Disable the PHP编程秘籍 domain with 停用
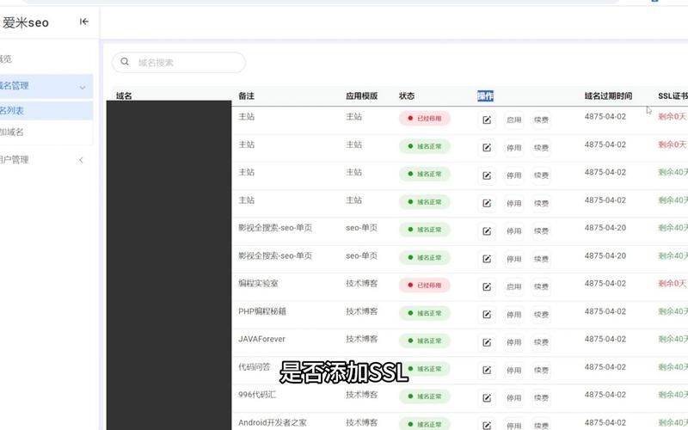This screenshot has width=688, height=430. pos(513,314)
